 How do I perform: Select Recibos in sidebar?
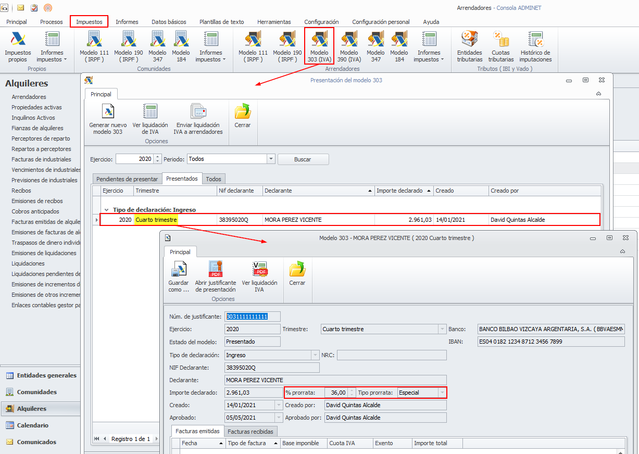click(21, 191)
